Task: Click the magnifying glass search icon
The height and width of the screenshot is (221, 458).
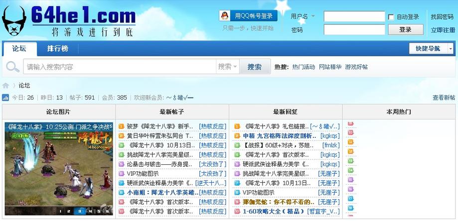Action: (x=12, y=67)
